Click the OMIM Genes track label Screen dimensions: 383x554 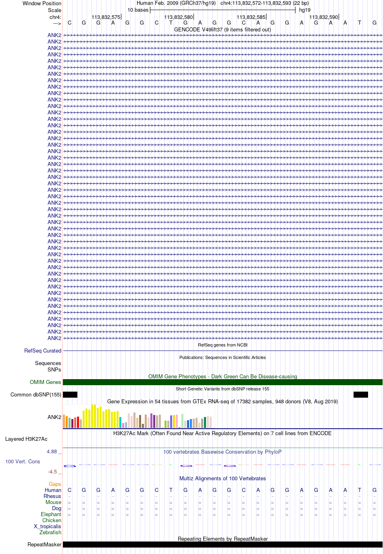tap(46, 382)
